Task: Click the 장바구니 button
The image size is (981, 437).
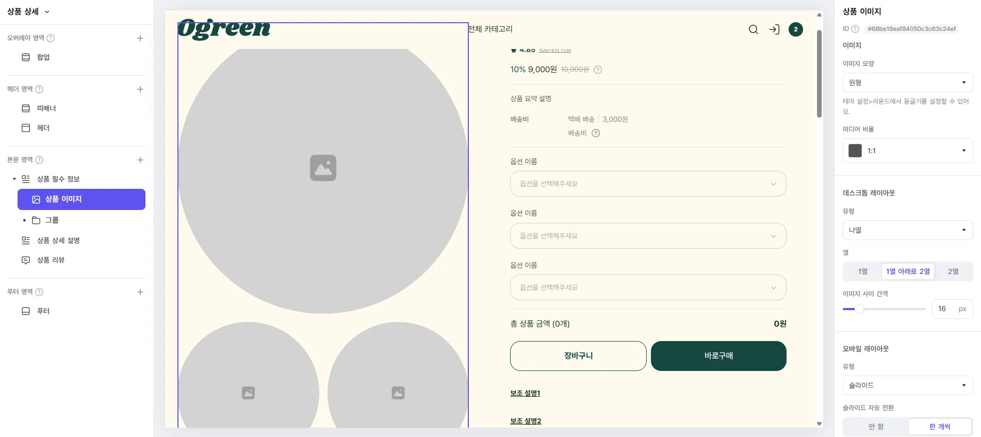Action: [x=578, y=356]
